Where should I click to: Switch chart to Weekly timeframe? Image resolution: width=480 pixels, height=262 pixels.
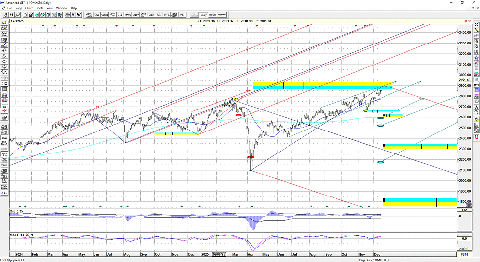click(x=213, y=15)
